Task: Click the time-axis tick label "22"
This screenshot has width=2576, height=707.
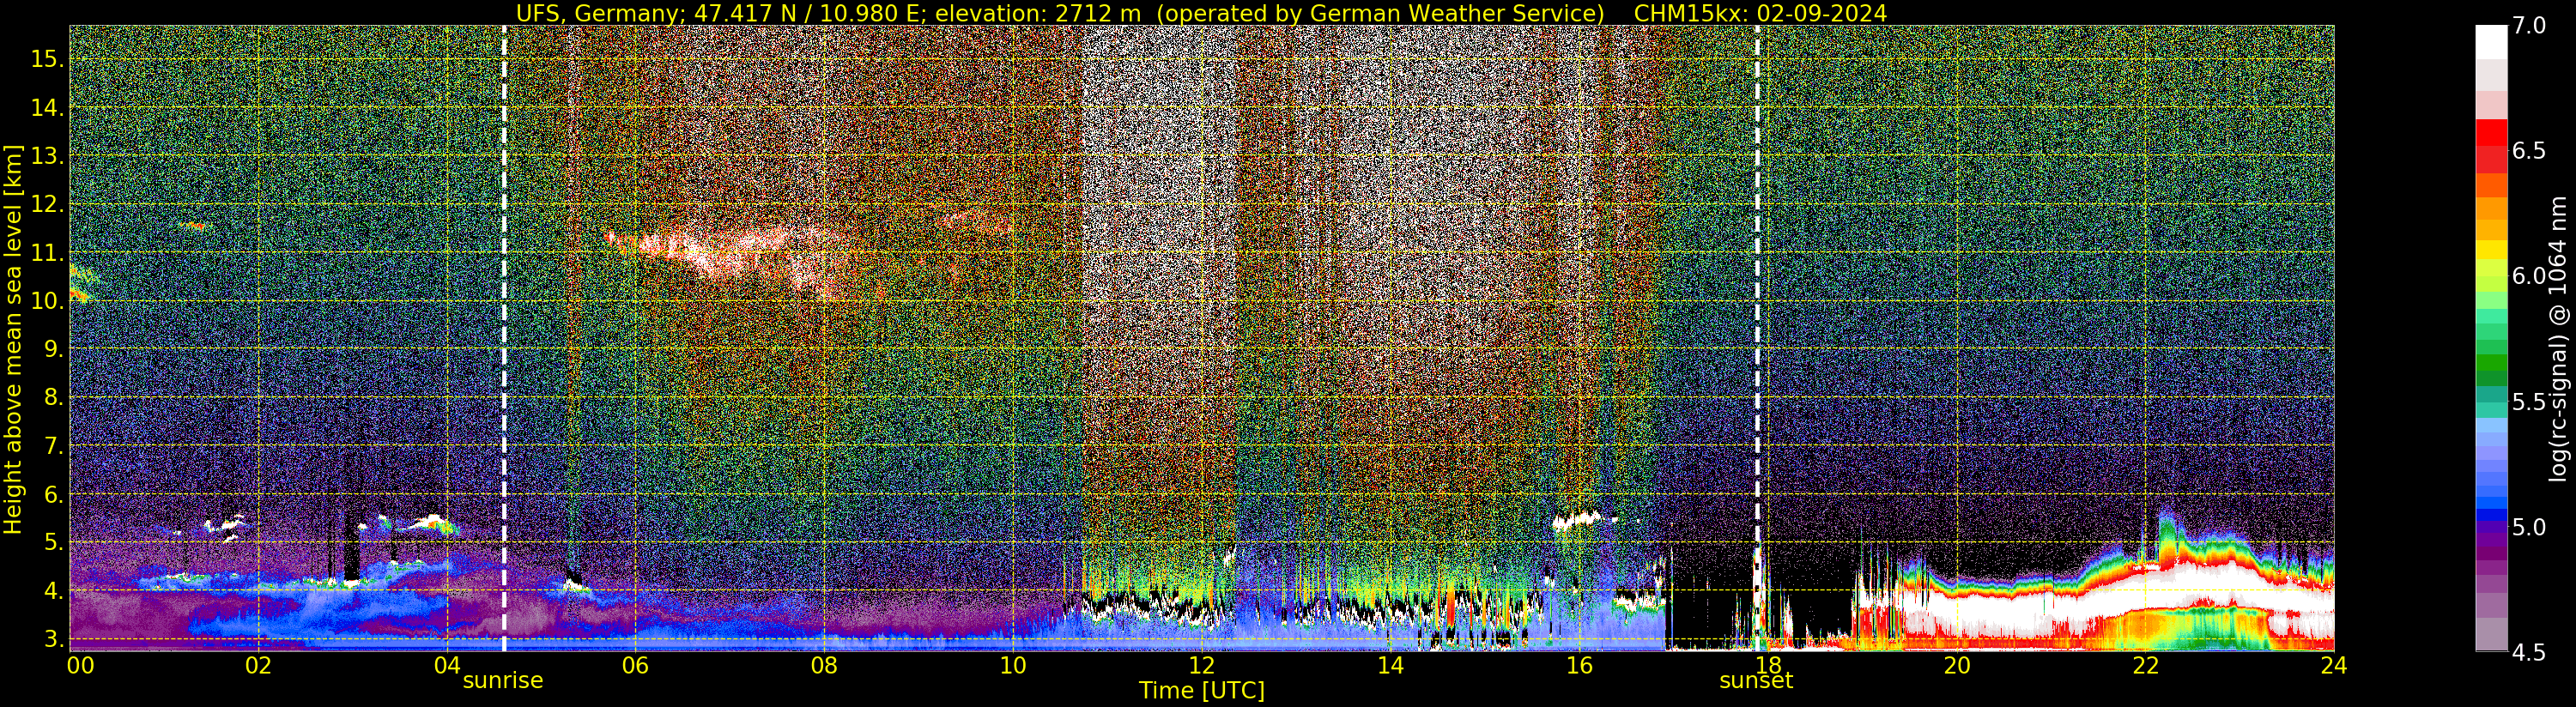Action: [x=2146, y=666]
